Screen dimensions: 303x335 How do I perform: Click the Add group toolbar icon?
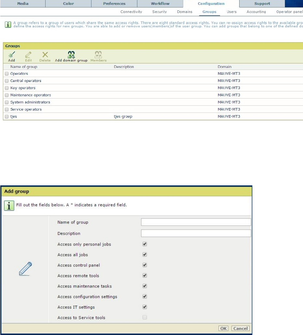click(11, 55)
